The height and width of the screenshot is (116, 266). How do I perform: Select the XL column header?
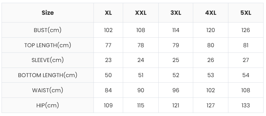[108, 13]
